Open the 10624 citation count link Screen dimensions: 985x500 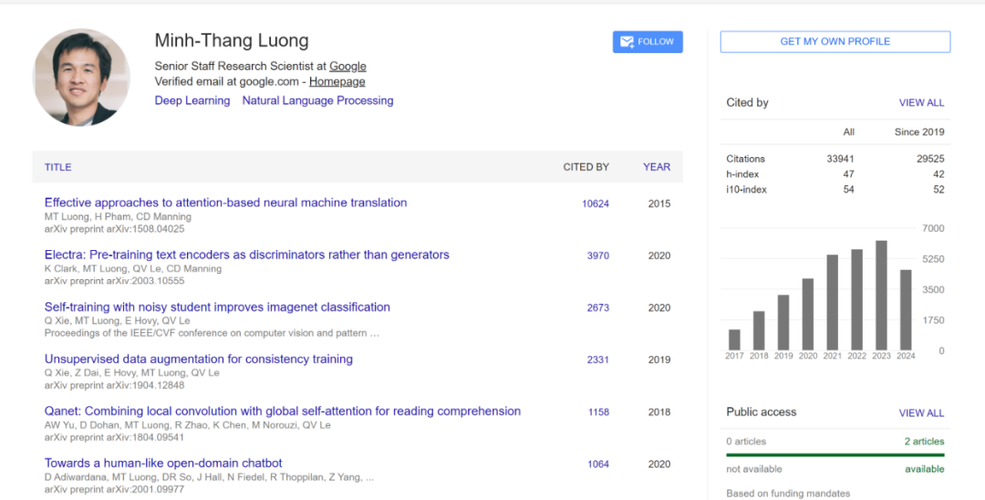click(x=596, y=203)
